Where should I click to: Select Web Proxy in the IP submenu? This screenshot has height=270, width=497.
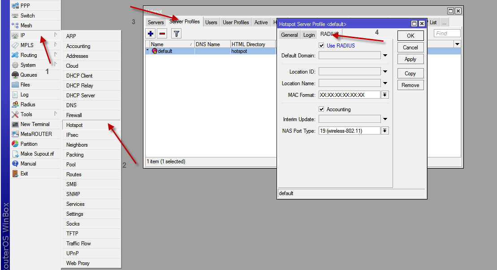(x=91, y=263)
